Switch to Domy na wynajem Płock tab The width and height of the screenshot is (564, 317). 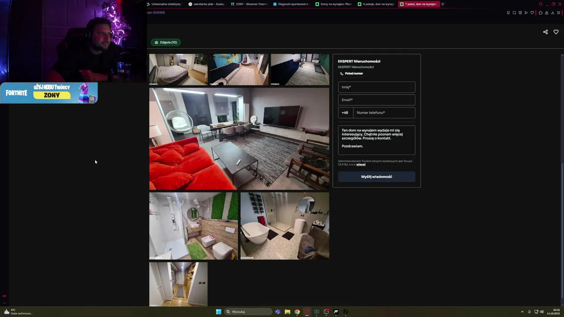point(334,4)
